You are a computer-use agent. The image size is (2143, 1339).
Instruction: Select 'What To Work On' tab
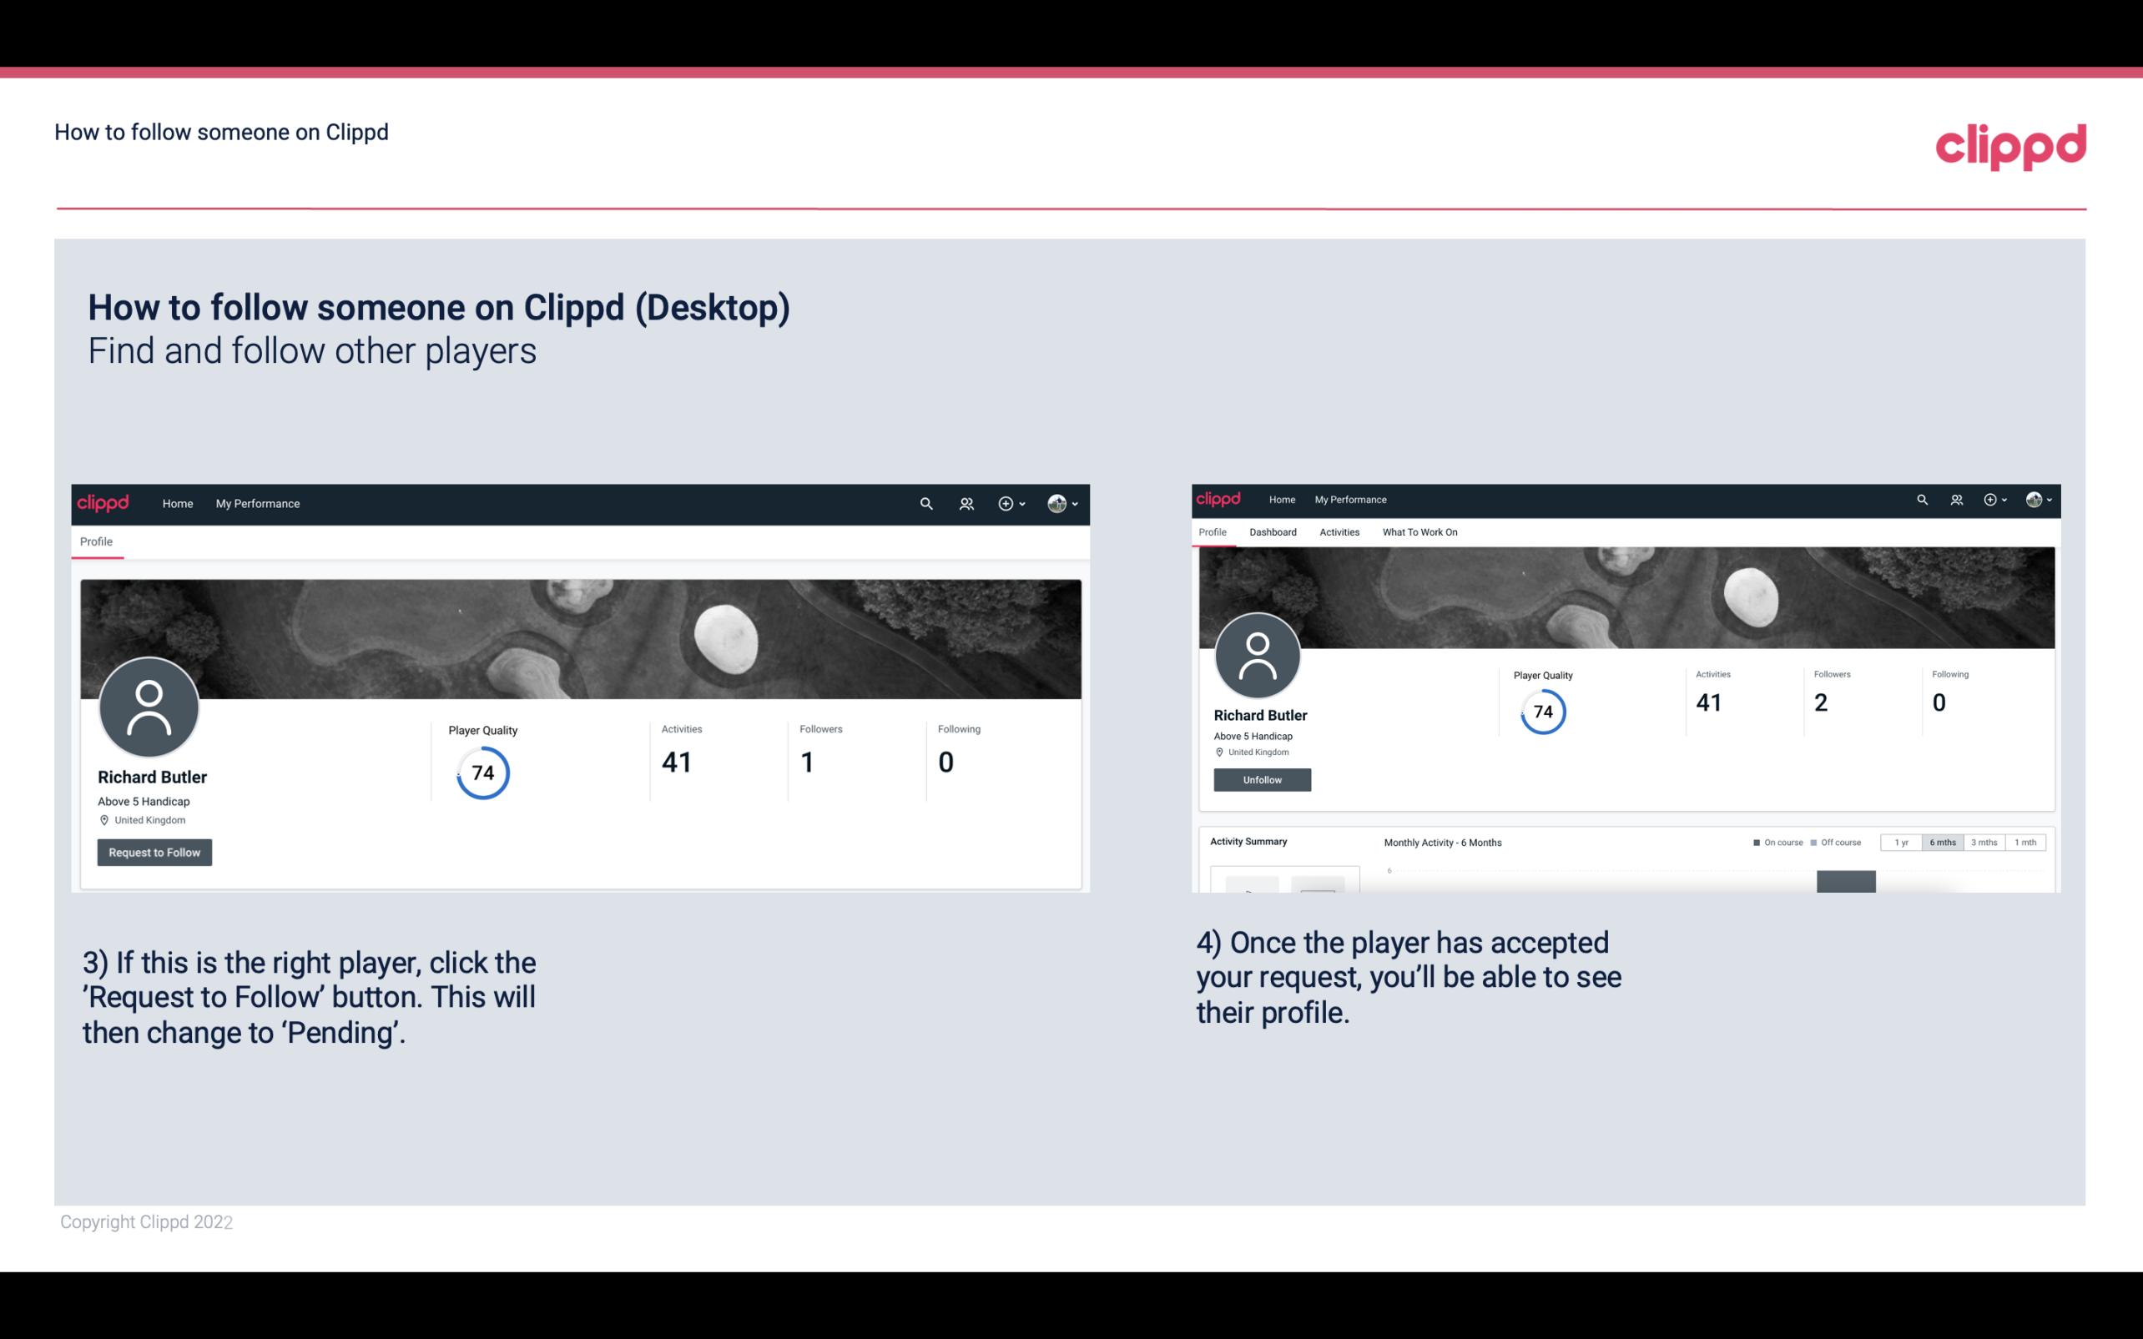pos(1419,532)
